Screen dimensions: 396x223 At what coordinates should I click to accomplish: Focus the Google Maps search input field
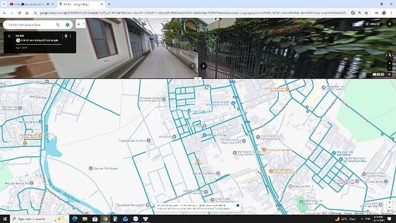[x=30, y=25]
